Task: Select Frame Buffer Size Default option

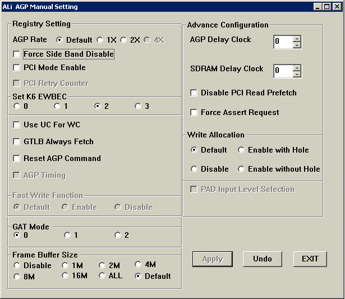Action: tap(138, 276)
